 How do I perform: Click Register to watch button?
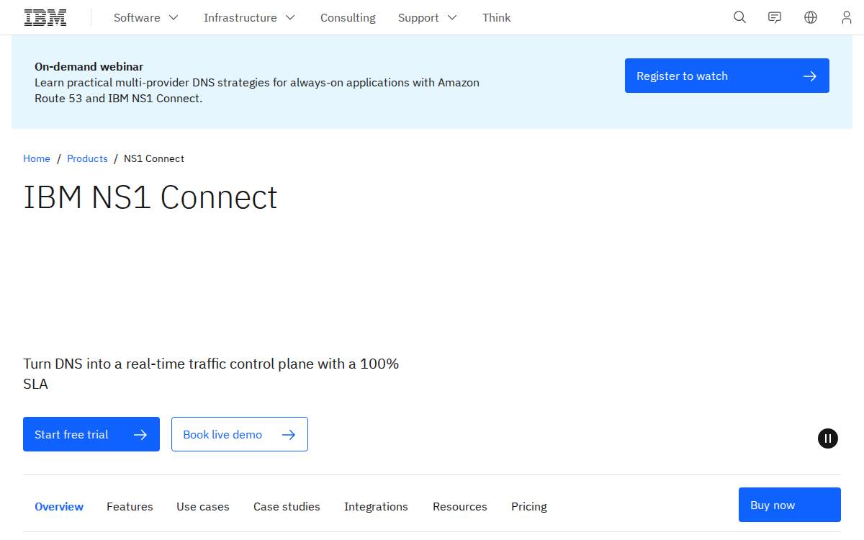pos(727,76)
